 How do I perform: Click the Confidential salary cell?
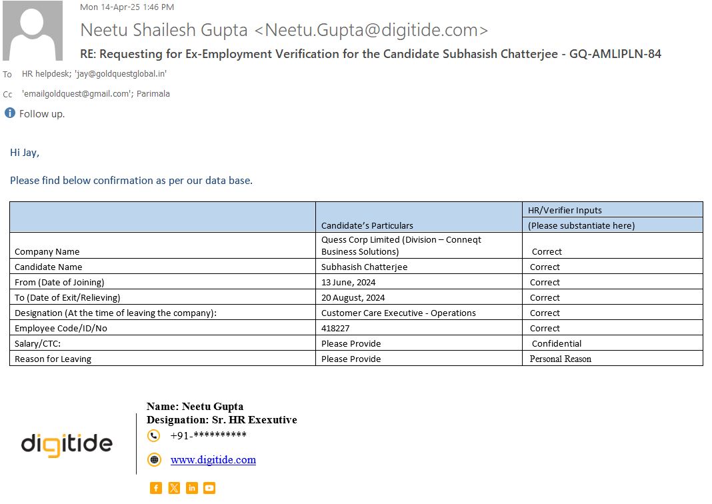[x=557, y=344]
